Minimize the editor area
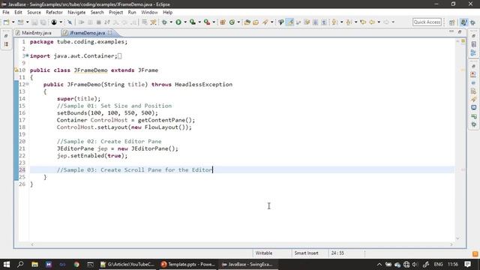 (x=451, y=31)
